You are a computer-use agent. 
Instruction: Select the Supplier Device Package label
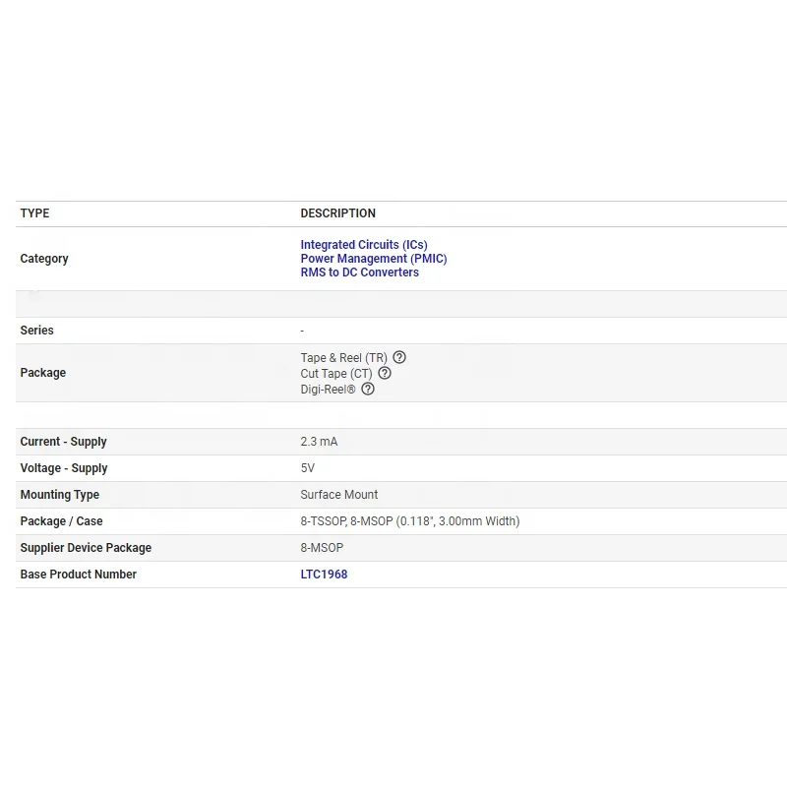click(86, 548)
